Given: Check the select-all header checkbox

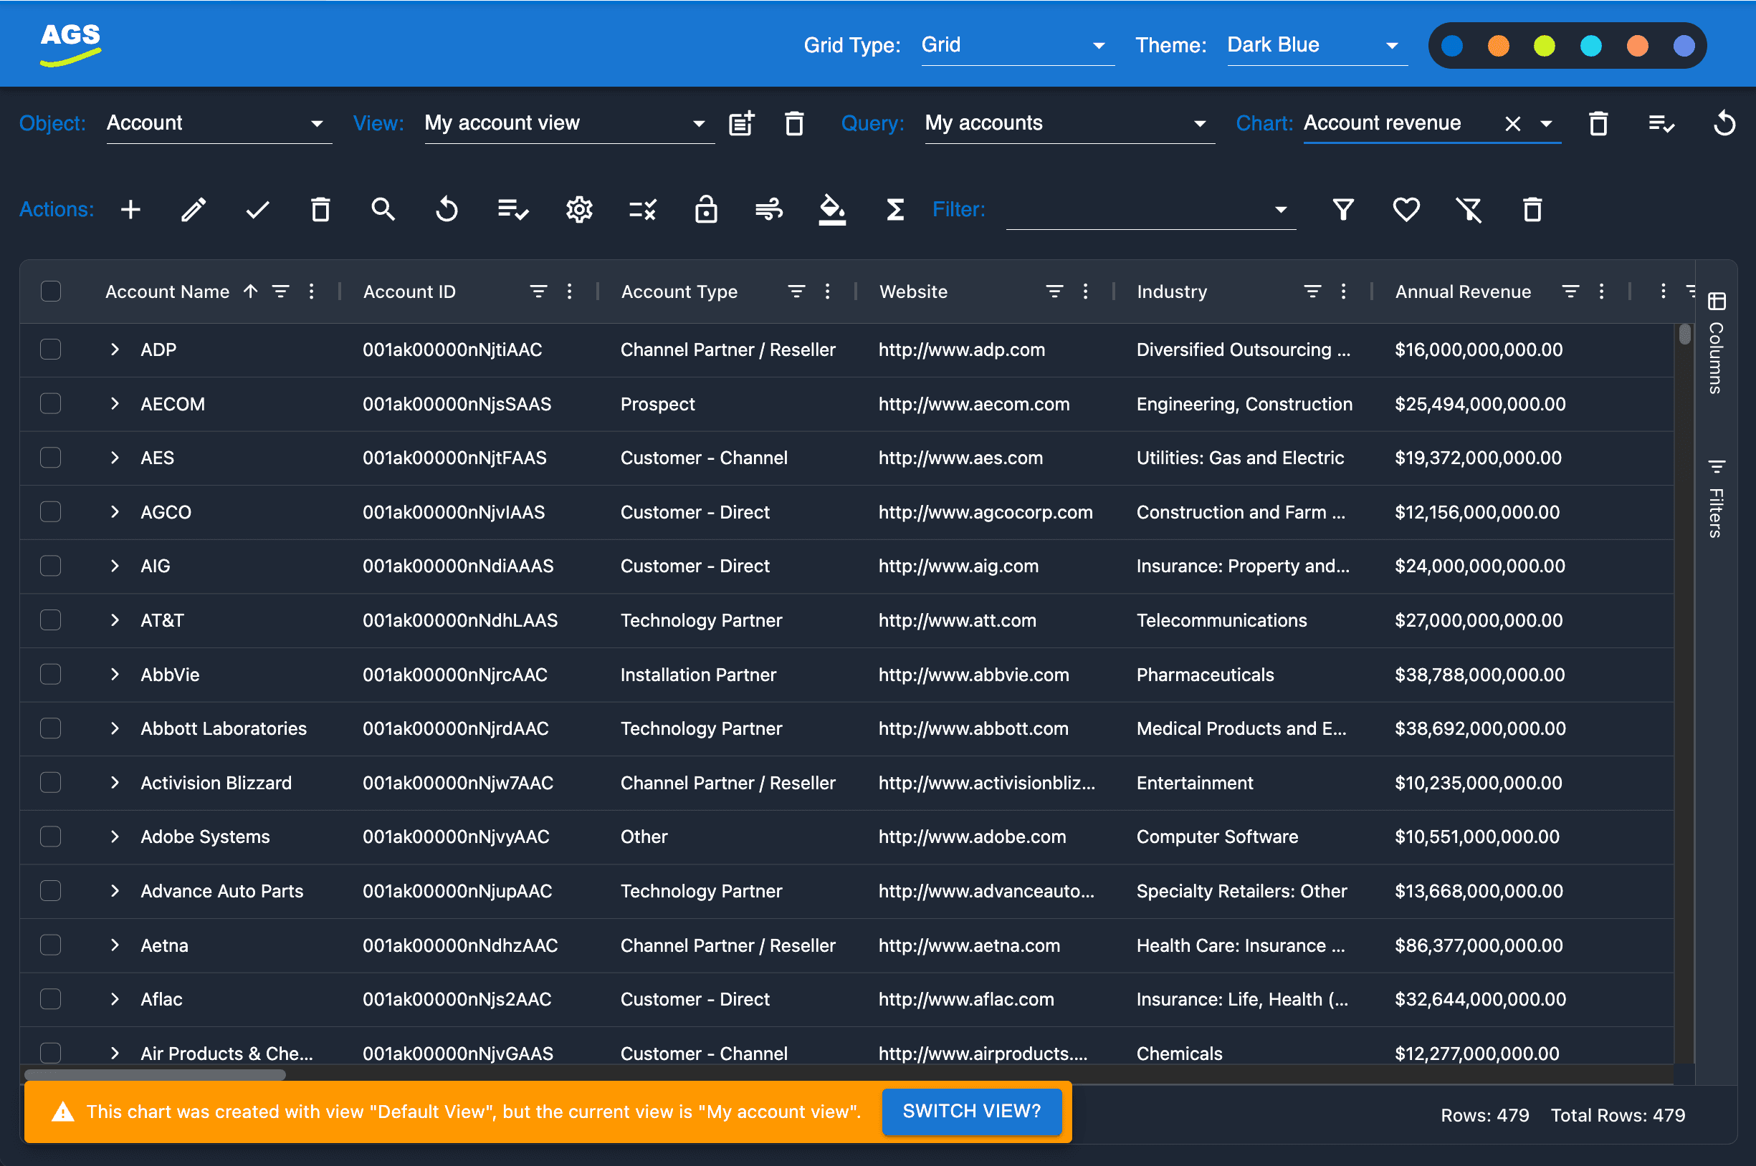Looking at the screenshot, I should (51, 291).
